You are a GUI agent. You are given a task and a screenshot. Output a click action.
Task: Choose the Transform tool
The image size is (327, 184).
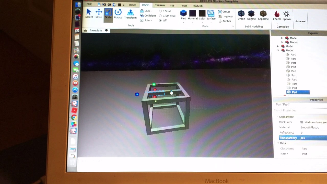click(131, 14)
